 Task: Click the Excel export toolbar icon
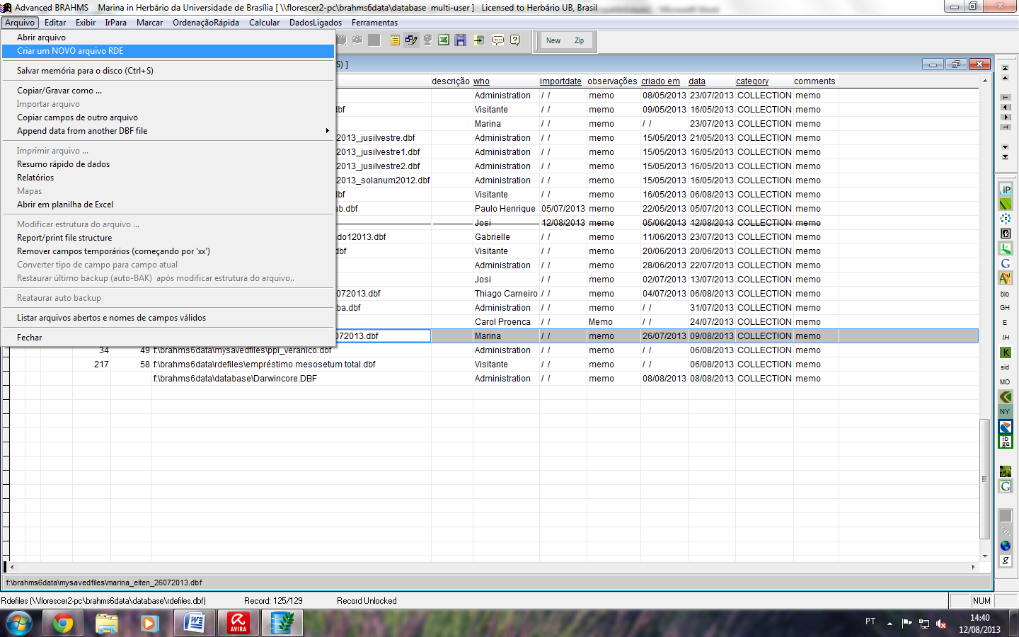444,40
